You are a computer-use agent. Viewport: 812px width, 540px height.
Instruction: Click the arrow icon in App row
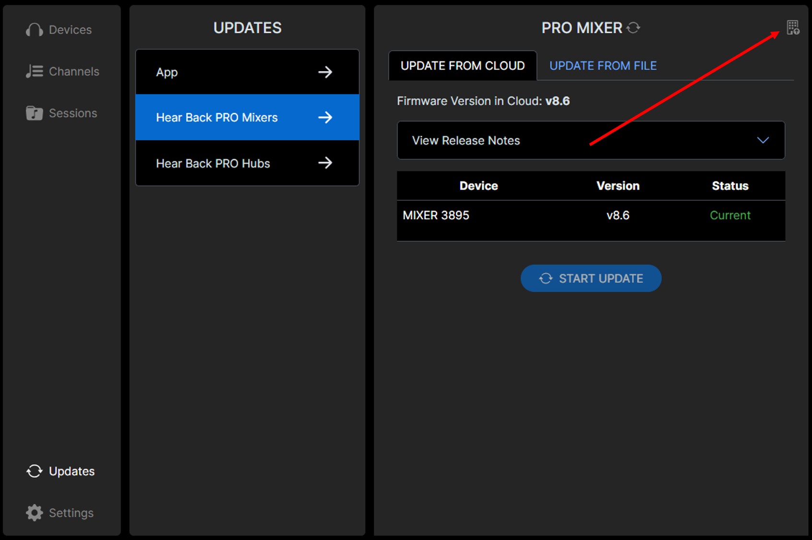pyautogui.click(x=325, y=72)
